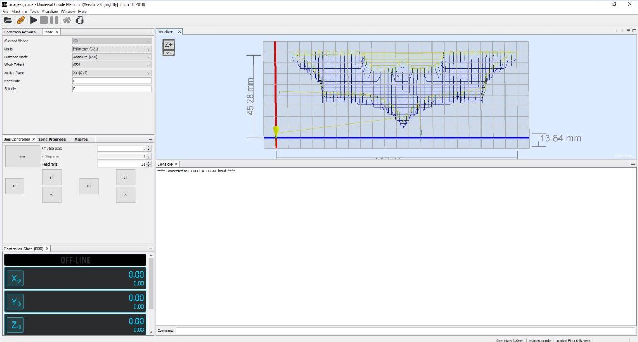Viewport: 638px width, 342px height.
Task: Click the 45.28 mm vertical dimension label
Action: pos(250,96)
